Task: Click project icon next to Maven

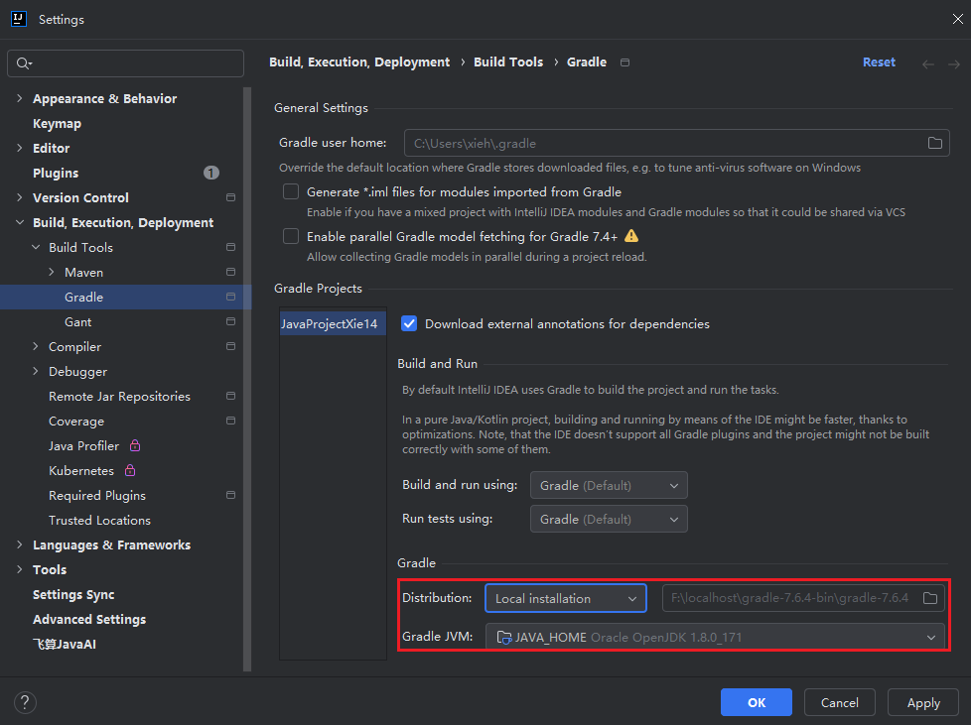Action: tap(231, 272)
